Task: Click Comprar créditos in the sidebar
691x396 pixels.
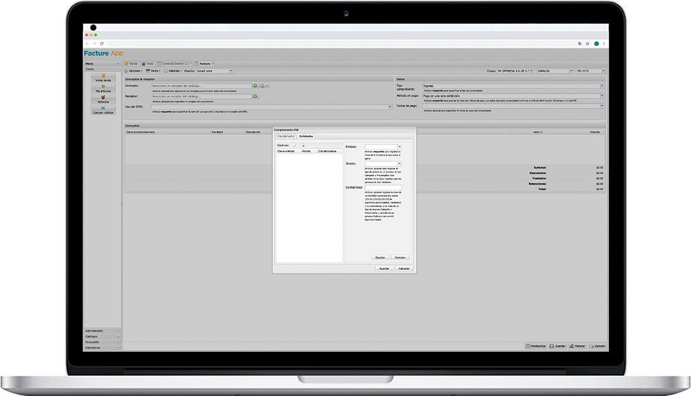Action: [103, 110]
